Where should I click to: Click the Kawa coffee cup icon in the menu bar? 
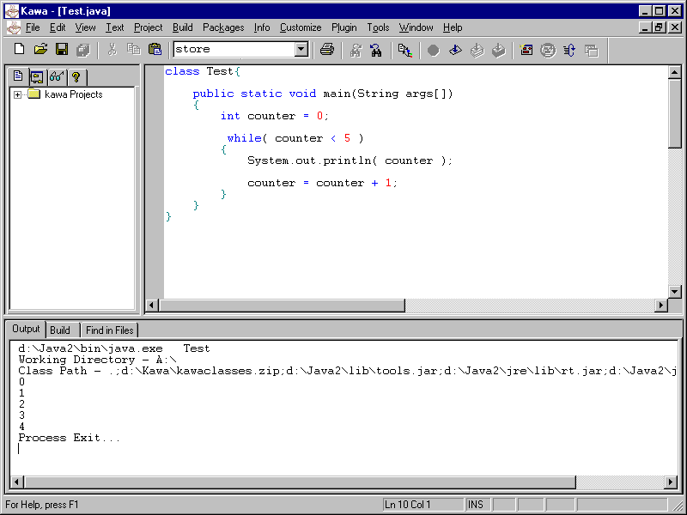click(14, 27)
